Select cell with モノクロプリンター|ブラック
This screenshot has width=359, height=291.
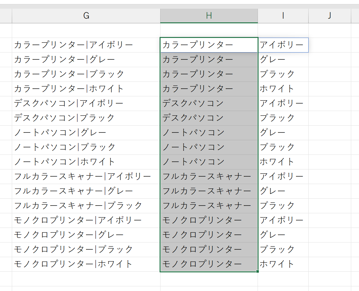tap(86, 250)
